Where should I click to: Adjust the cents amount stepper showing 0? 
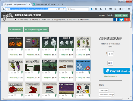pyautogui.click(x=111, y=63)
